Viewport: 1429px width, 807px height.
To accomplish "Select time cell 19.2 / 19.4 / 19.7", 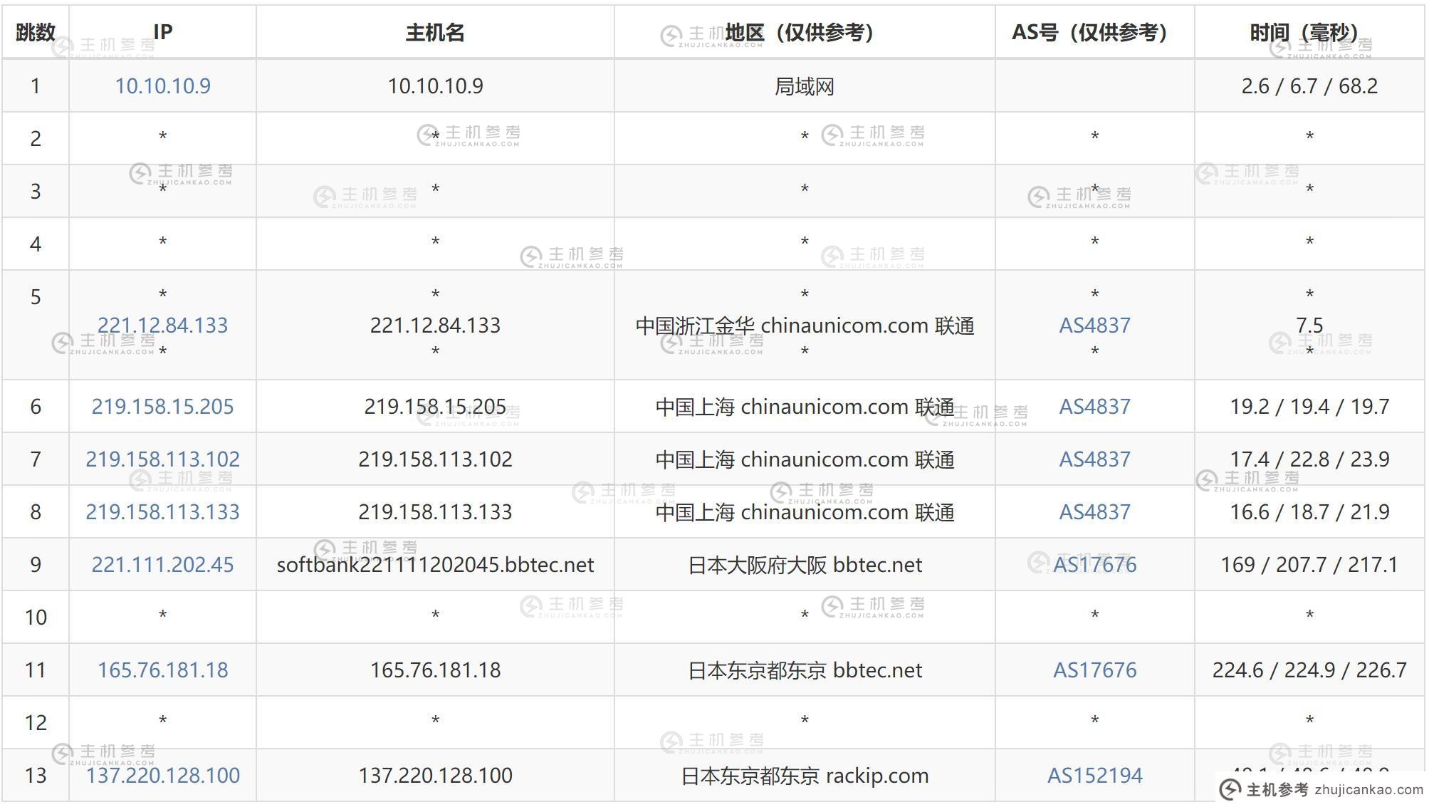I will (1309, 407).
